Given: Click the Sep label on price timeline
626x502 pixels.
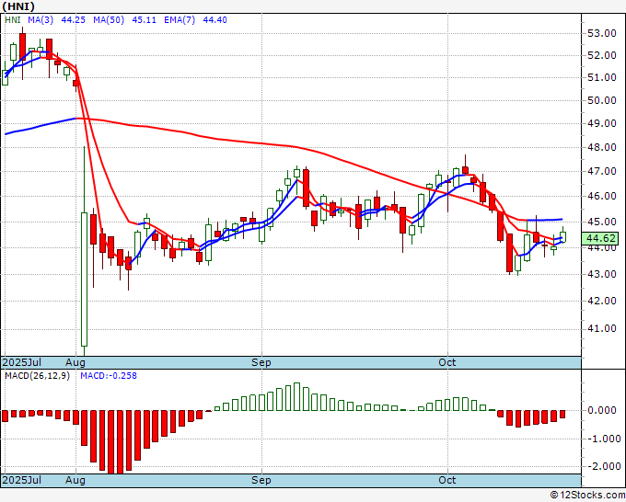Looking at the screenshot, I should (x=261, y=362).
